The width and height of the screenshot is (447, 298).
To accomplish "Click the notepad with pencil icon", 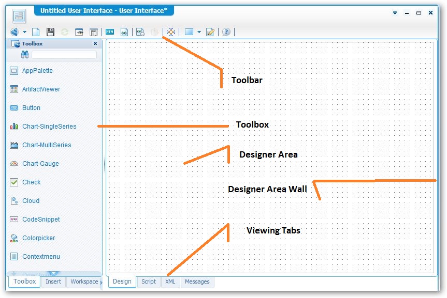I will 210,32.
